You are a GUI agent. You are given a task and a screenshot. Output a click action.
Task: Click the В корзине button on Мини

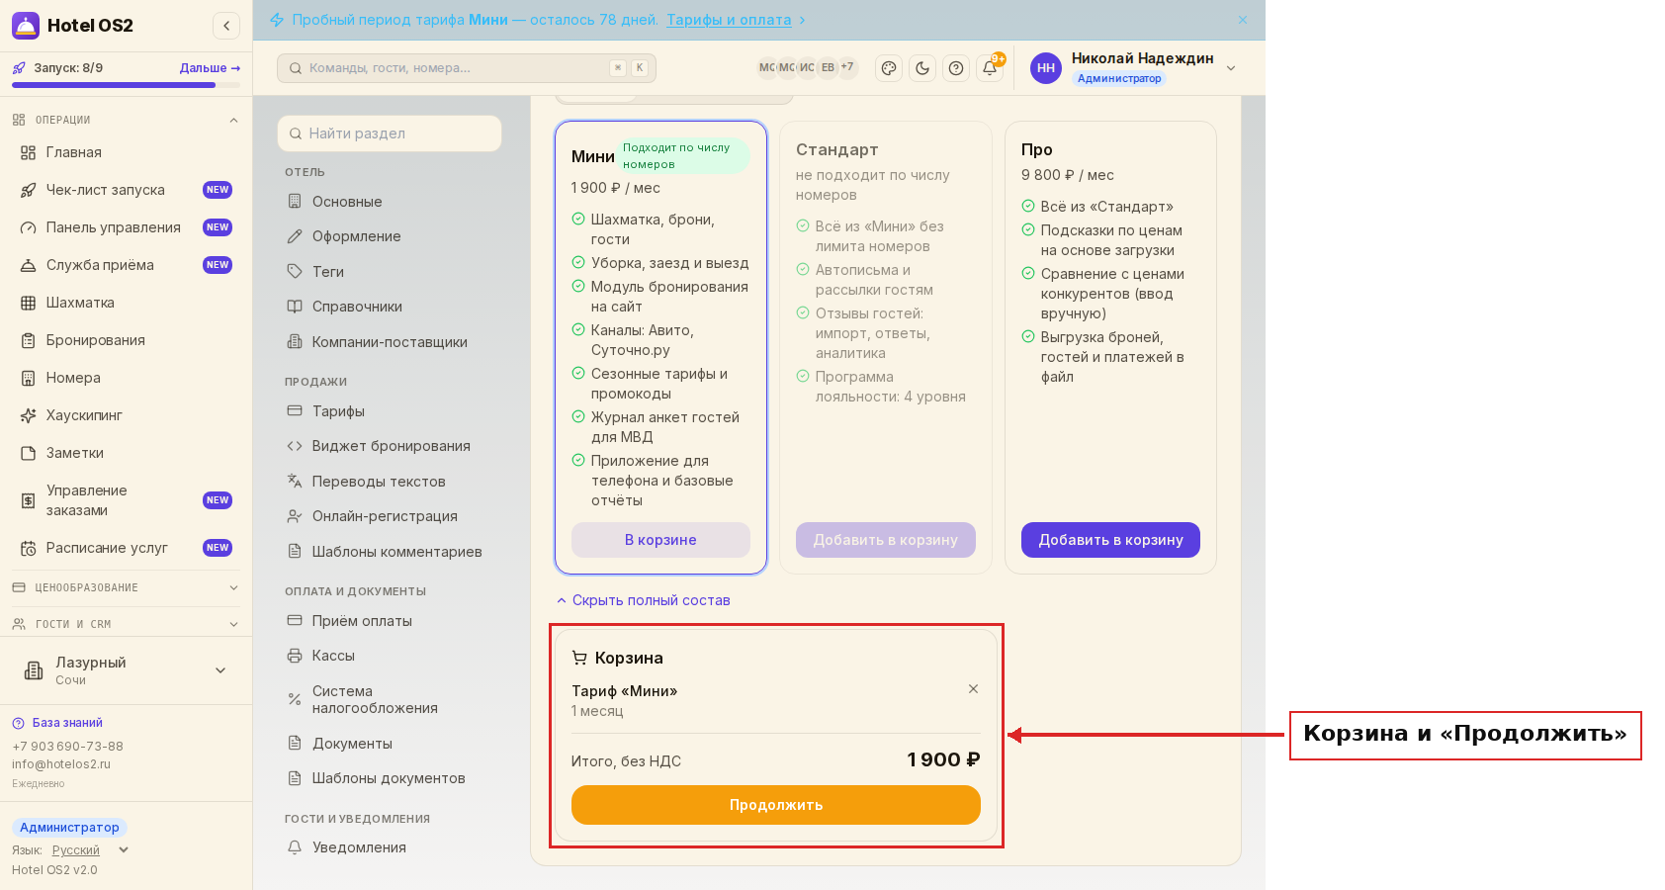tap(660, 540)
